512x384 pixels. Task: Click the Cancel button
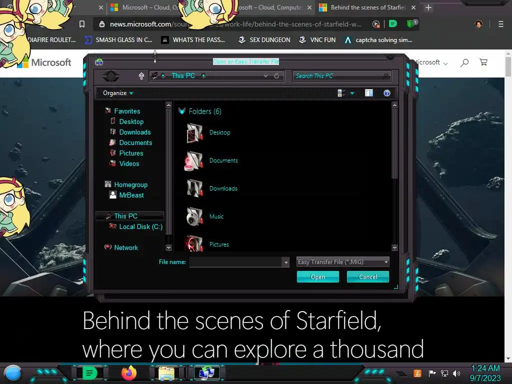point(367,277)
